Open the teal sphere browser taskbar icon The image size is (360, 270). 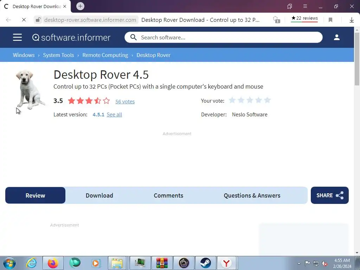[75, 263]
